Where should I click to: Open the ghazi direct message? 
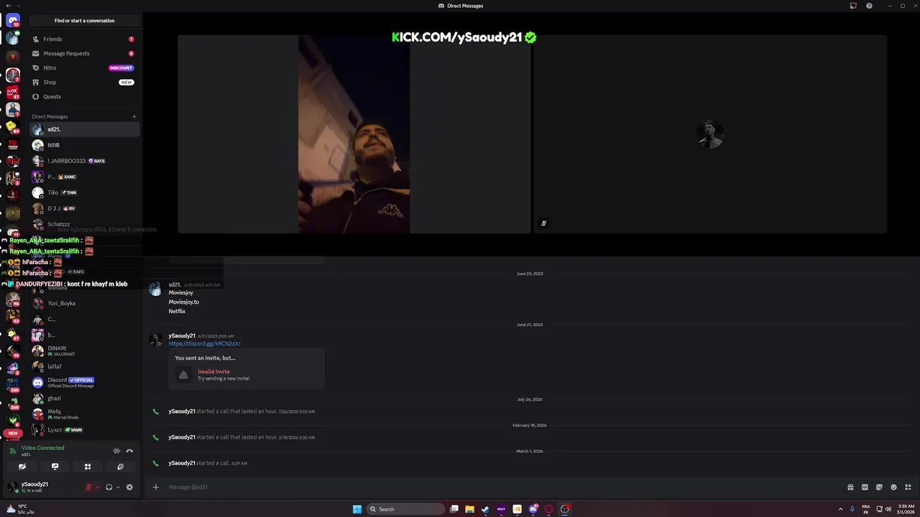tap(84, 398)
